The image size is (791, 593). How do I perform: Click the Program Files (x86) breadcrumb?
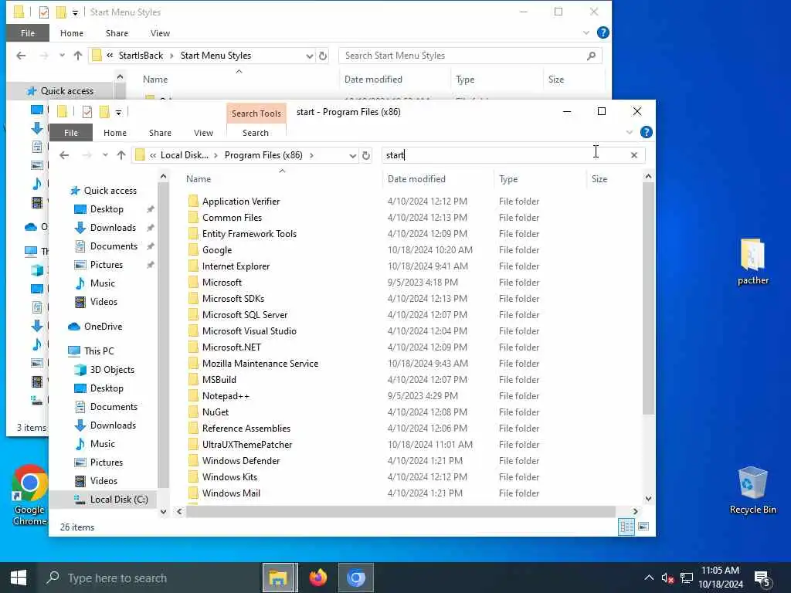tap(263, 155)
